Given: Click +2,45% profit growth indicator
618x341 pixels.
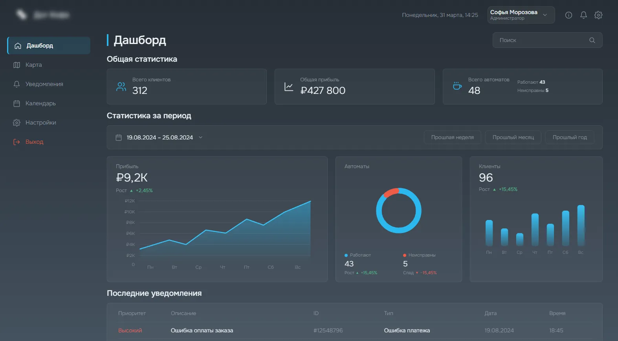Looking at the screenshot, I should click(144, 191).
